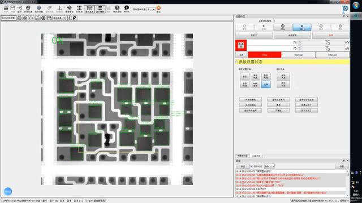
Task: Open system settings gear icon
Action: pos(28,9)
